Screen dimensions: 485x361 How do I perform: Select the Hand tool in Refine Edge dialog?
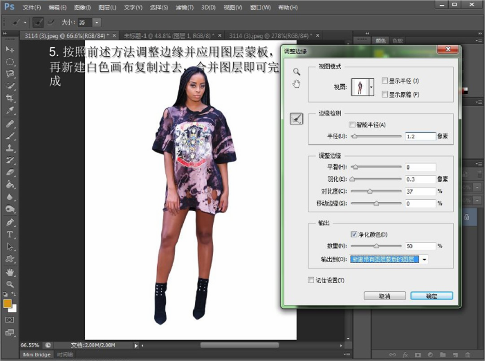point(296,84)
